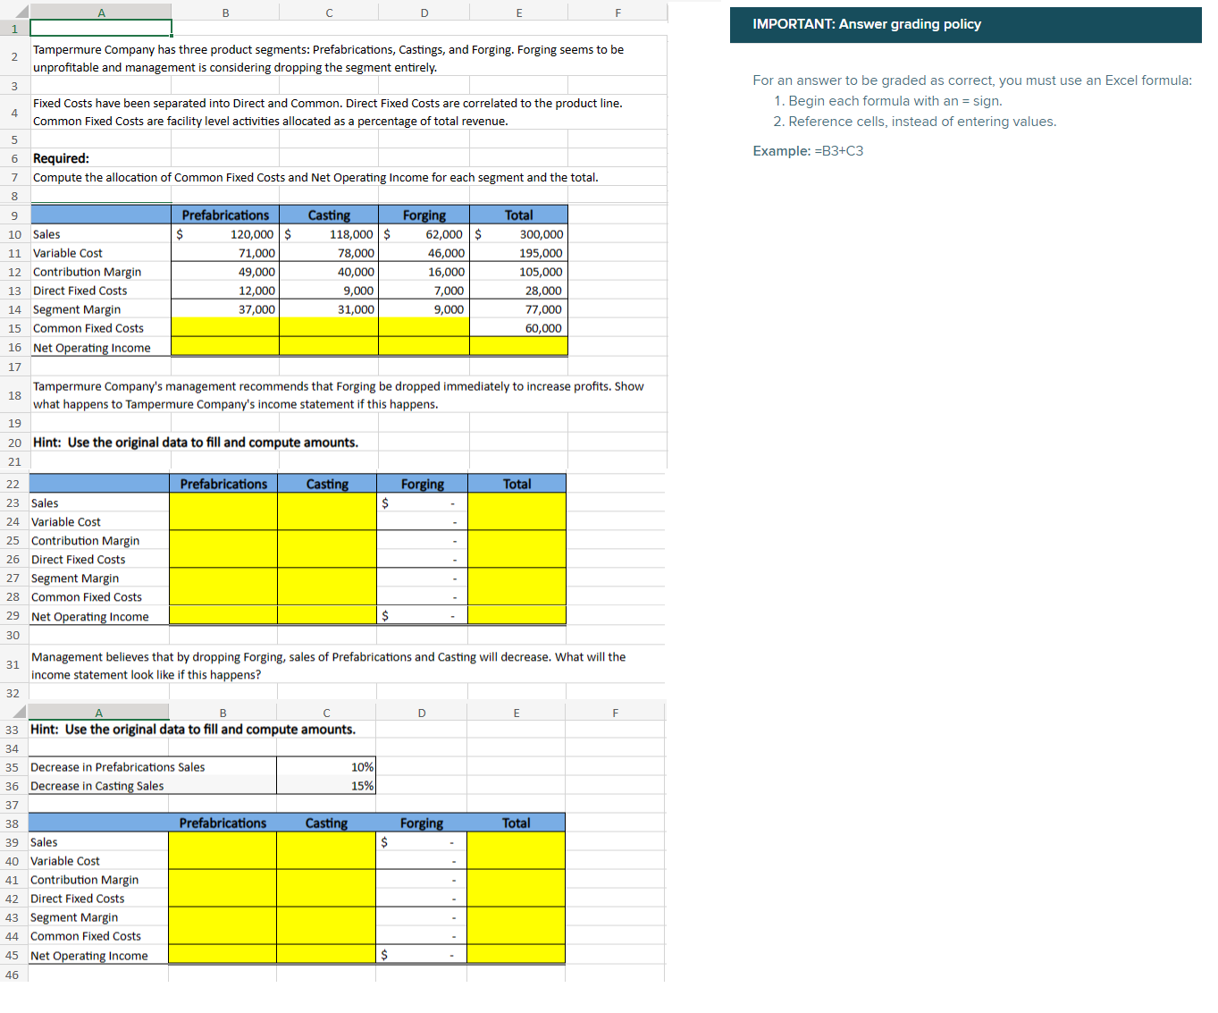Click Total Common Fixed Costs cell row 44
The width and height of the screenshot is (1218, 1013).
(516, 936)
